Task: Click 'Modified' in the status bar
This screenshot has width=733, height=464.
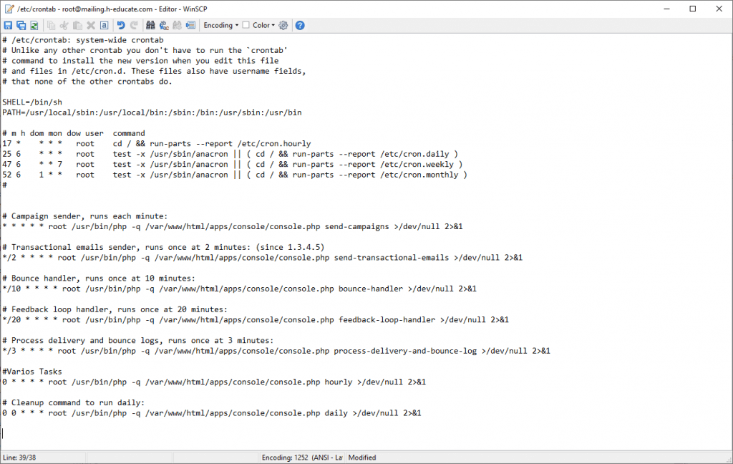Action: coord(361,458)
